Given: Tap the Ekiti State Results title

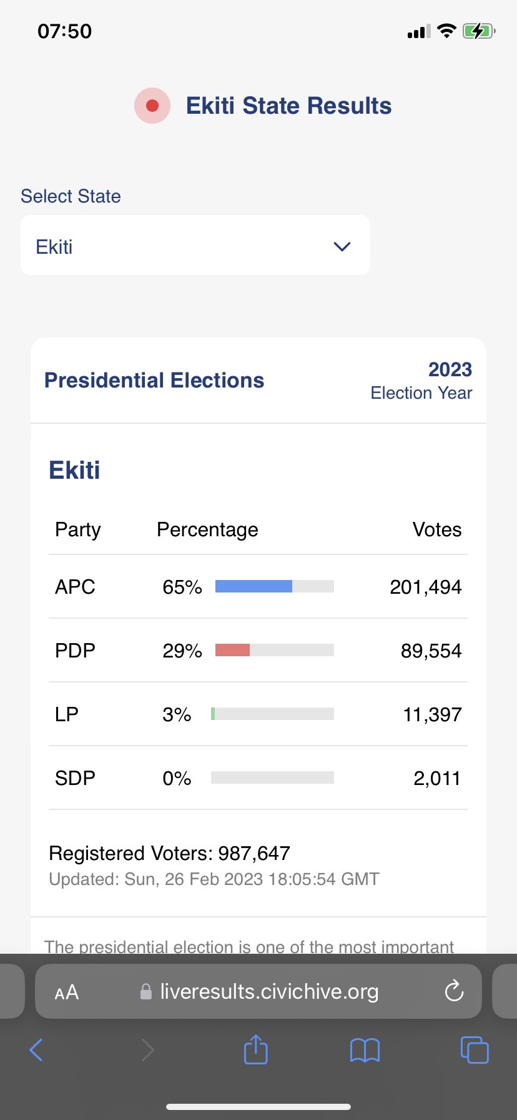Looking at the screenshot, I should coord(288,106).
